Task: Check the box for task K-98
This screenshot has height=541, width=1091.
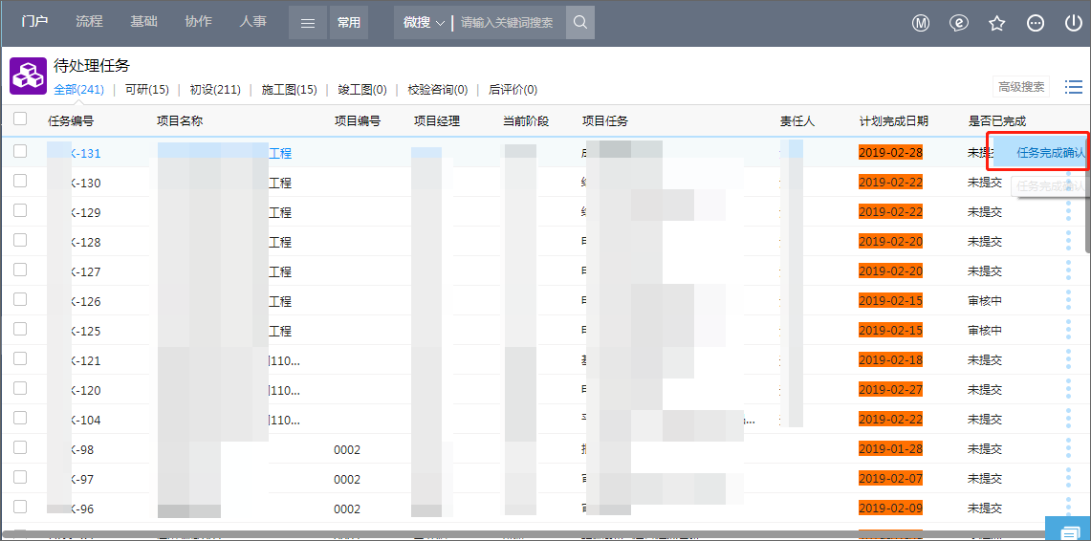Action: 20,447
